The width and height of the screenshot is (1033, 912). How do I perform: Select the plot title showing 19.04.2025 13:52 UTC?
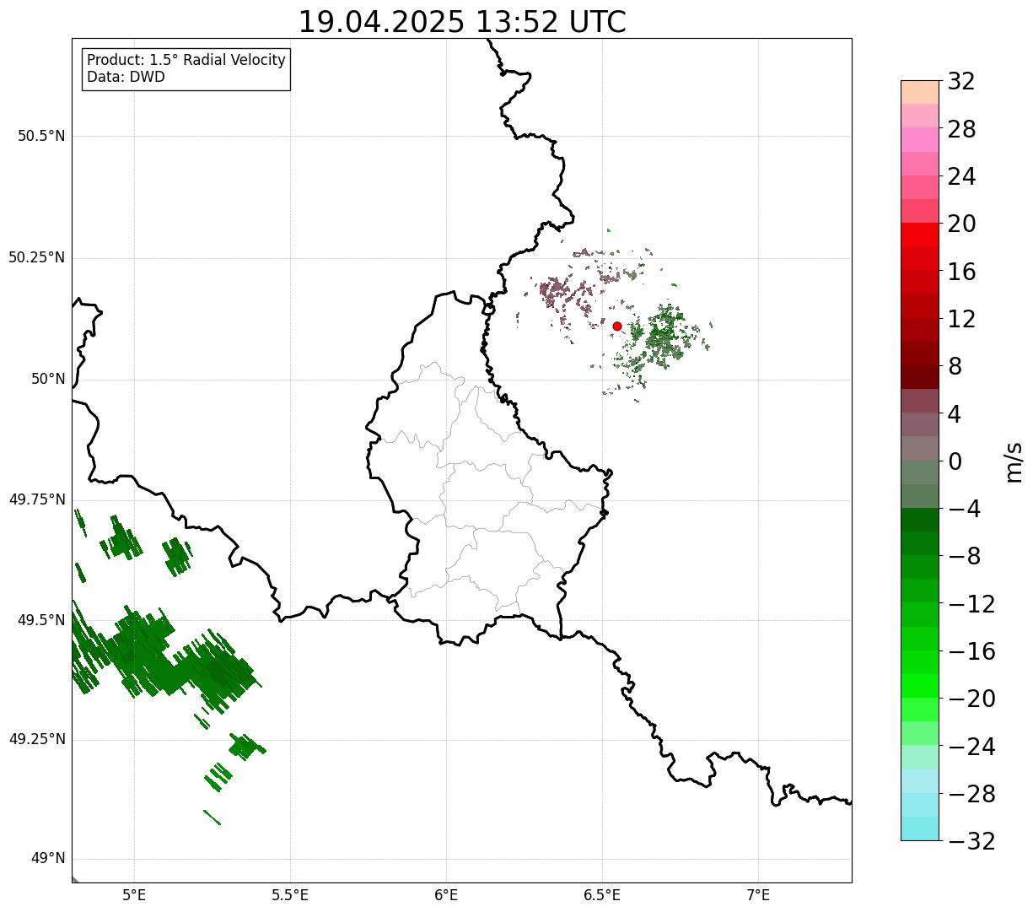(462, 22)
